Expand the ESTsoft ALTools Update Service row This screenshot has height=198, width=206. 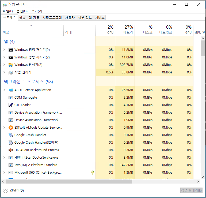click(x=4, y=127)
